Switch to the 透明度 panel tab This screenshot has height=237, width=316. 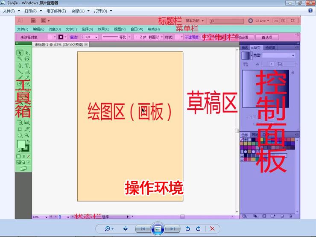pyautogui.click(x=270, y=47)
